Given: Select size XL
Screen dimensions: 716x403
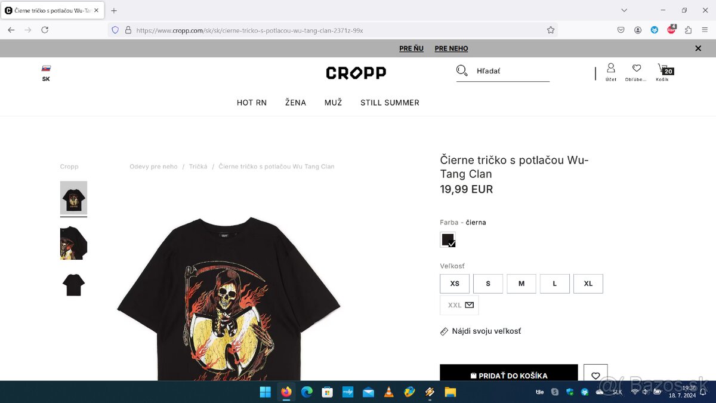Looking at the screenshot, I should click(588, 284).
